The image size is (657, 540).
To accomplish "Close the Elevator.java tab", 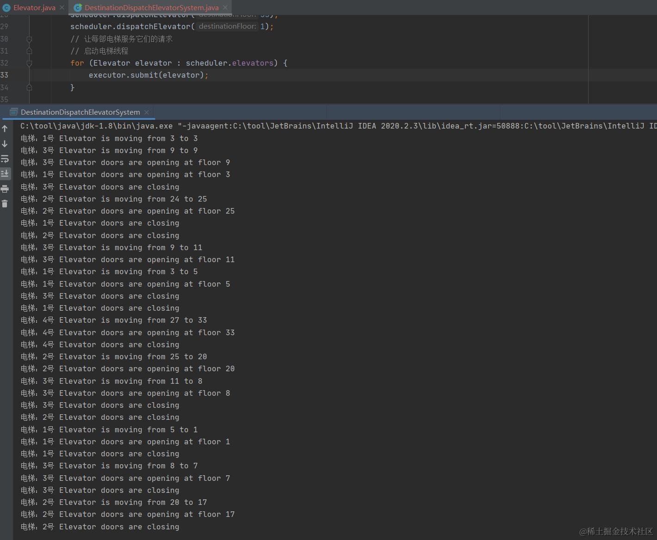I will [x=62, y=7].
